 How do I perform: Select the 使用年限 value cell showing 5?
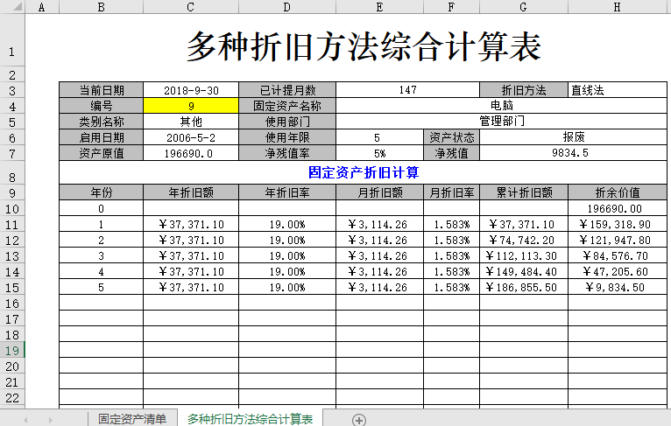pyautogui.click(x=378, y=137)
